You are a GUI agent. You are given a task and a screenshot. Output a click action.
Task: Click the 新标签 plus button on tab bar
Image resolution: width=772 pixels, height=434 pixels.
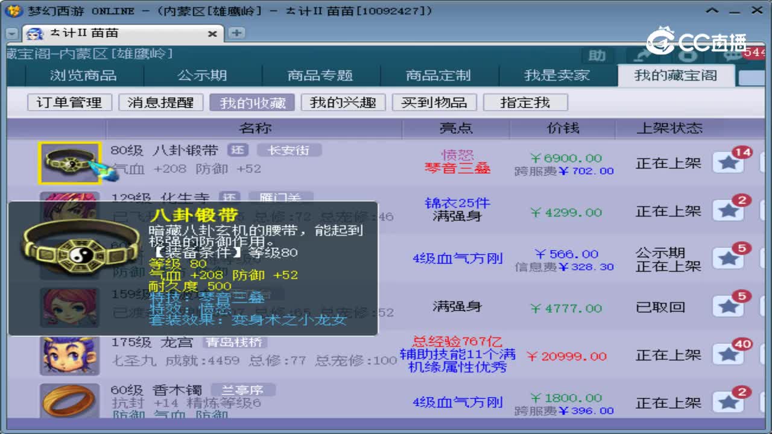pyautogui.click(x=236, y=33)
